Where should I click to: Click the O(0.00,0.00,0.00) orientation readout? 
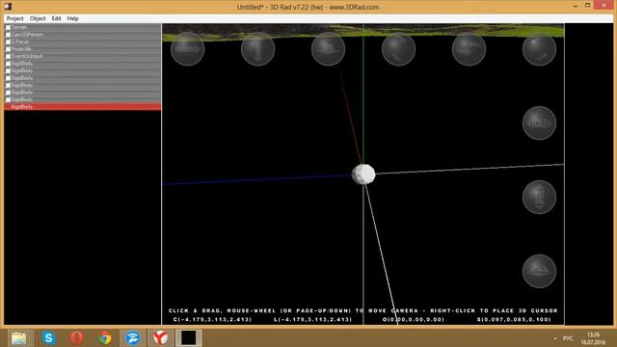tap(414, 319)
